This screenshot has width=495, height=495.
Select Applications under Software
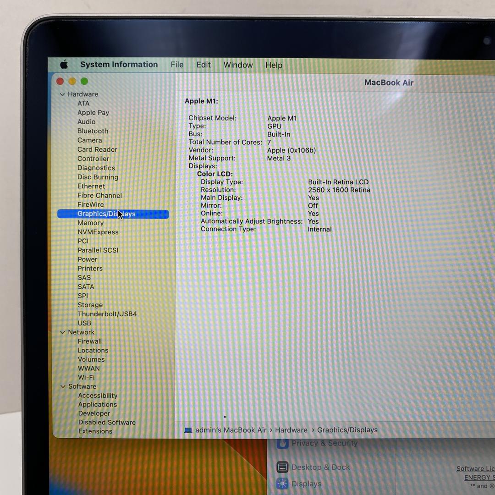pos(97,404)
